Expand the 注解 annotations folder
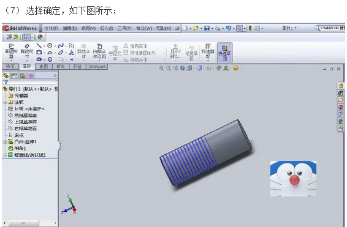 click(x=5, y=102)
